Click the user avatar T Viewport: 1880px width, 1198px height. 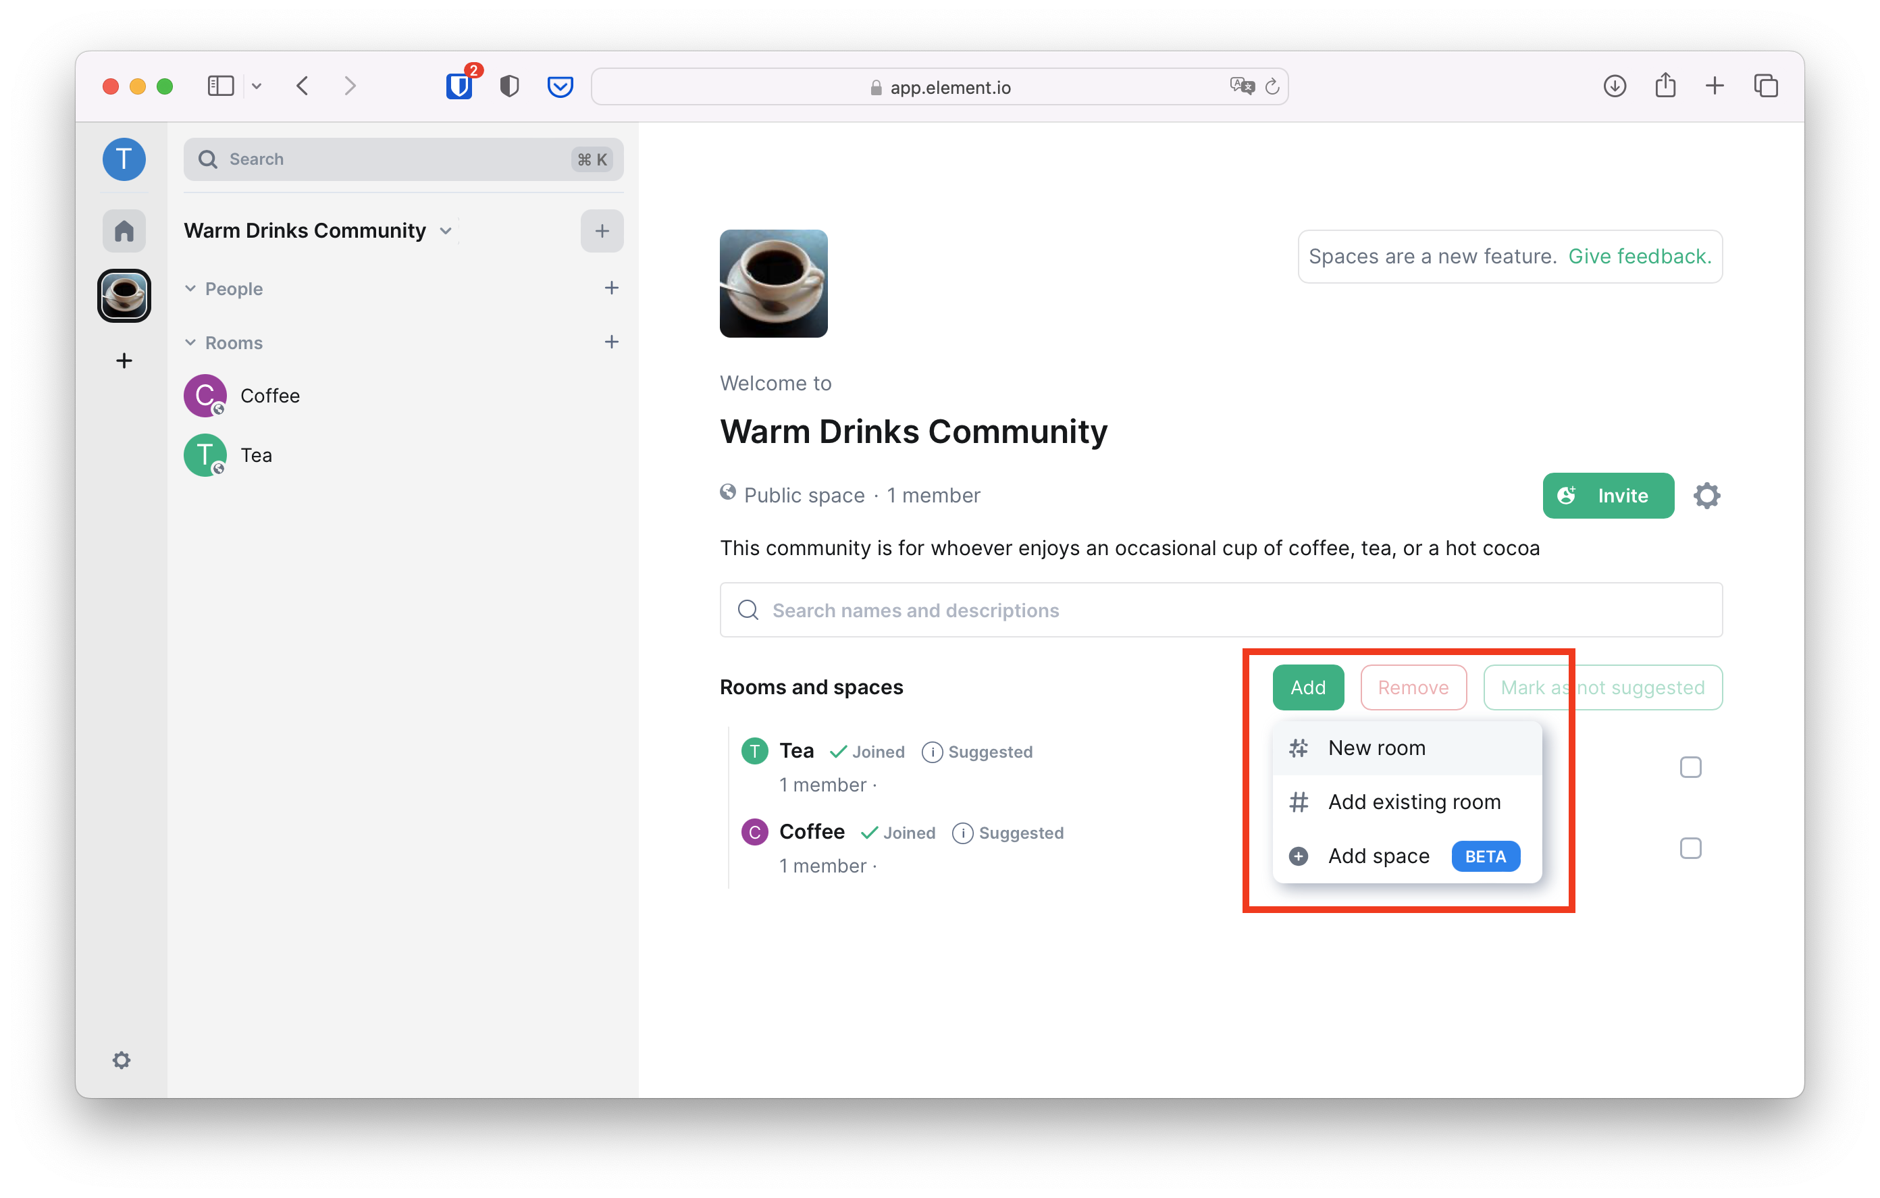pyautogui.click(x=124, y=159)
